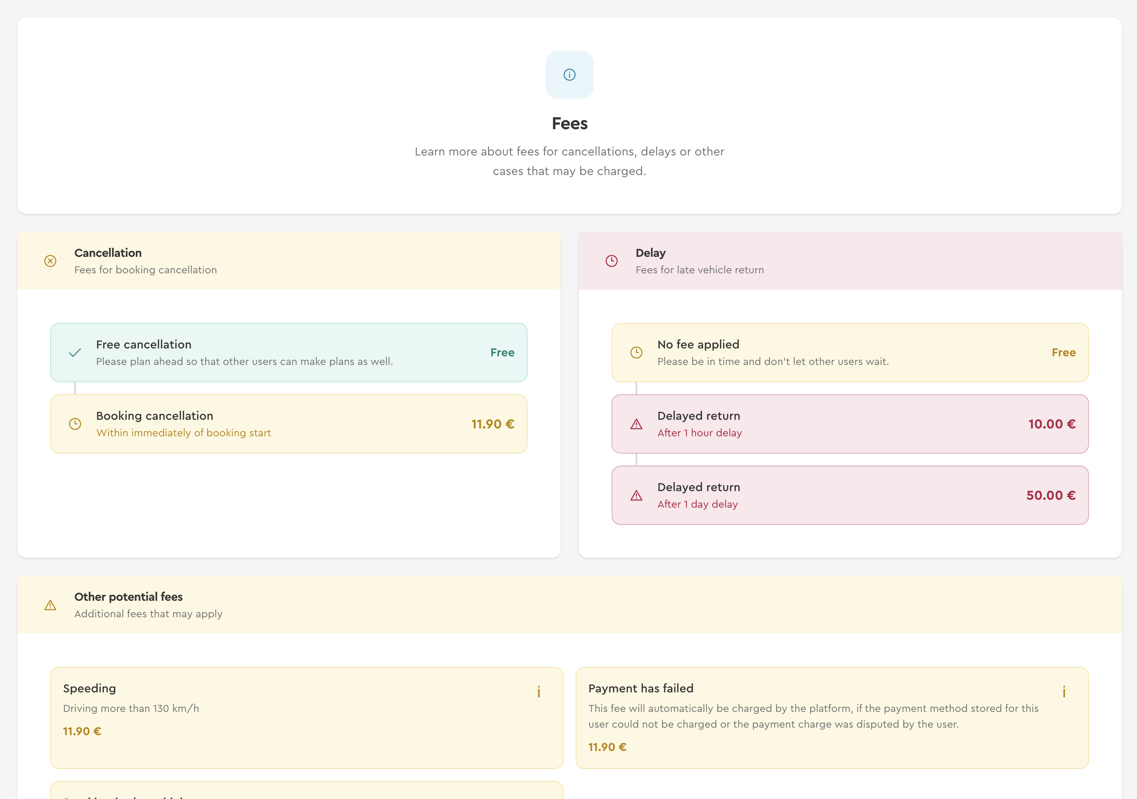The height and width of the screenshot is (799, 1137).
Task: Click the Speeding fee card title
Action: 90,688
